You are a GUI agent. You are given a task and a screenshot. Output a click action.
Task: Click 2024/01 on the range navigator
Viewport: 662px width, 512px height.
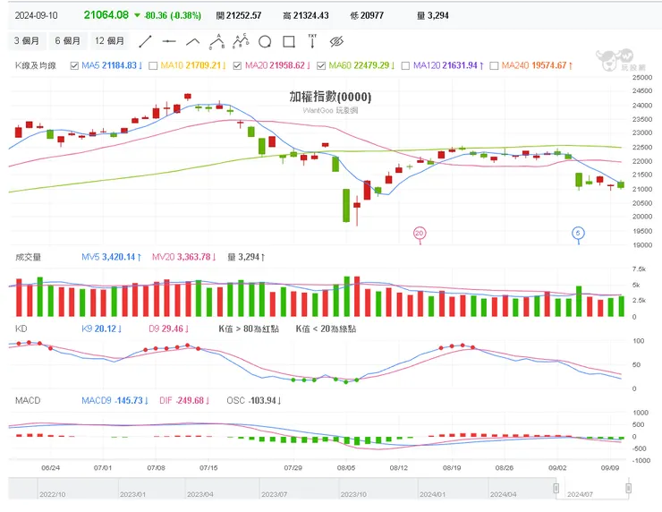coord(433,494)
